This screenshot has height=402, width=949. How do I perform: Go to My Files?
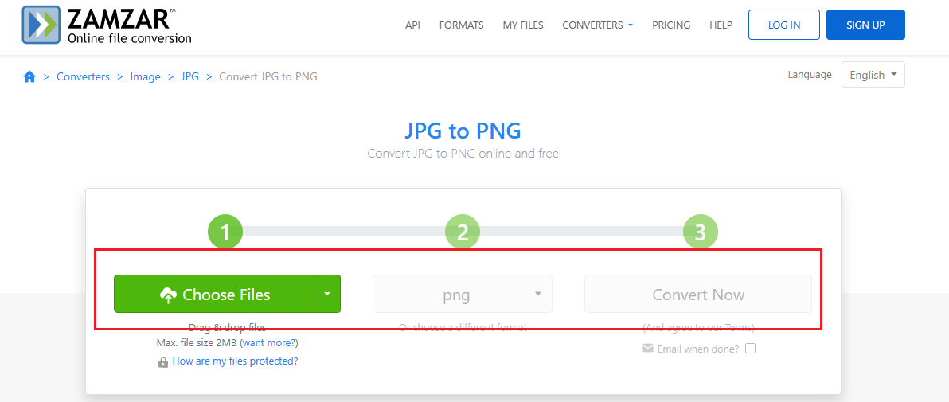tap(523, 25)
